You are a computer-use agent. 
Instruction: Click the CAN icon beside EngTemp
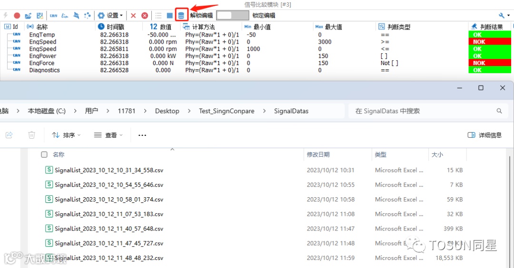(17, 34)
